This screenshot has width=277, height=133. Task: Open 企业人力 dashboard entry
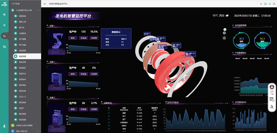click(22, 97)
